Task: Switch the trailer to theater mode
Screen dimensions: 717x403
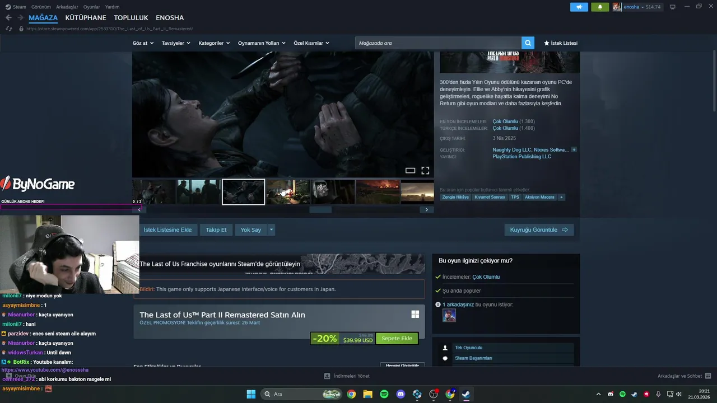Action: (410, 171)
